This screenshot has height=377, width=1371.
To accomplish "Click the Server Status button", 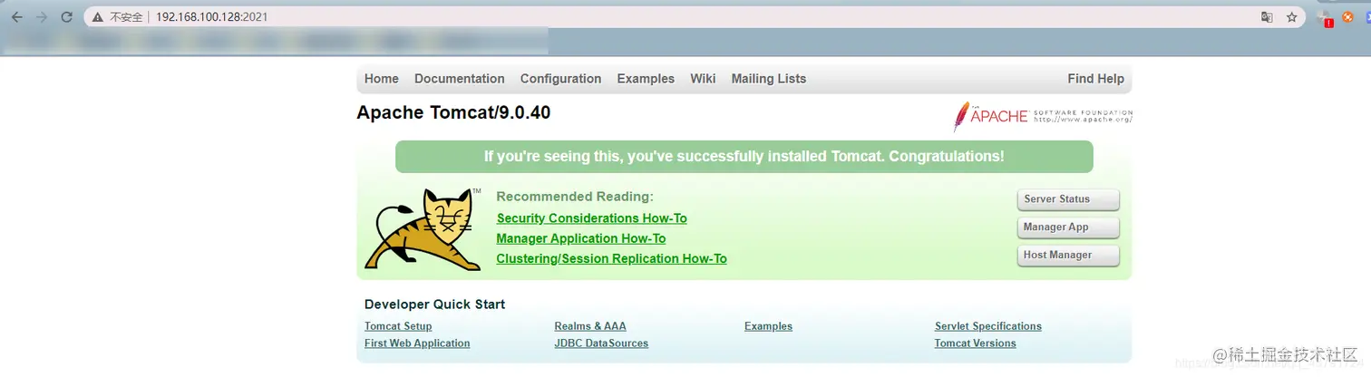I will click(x=1068, y=199).
